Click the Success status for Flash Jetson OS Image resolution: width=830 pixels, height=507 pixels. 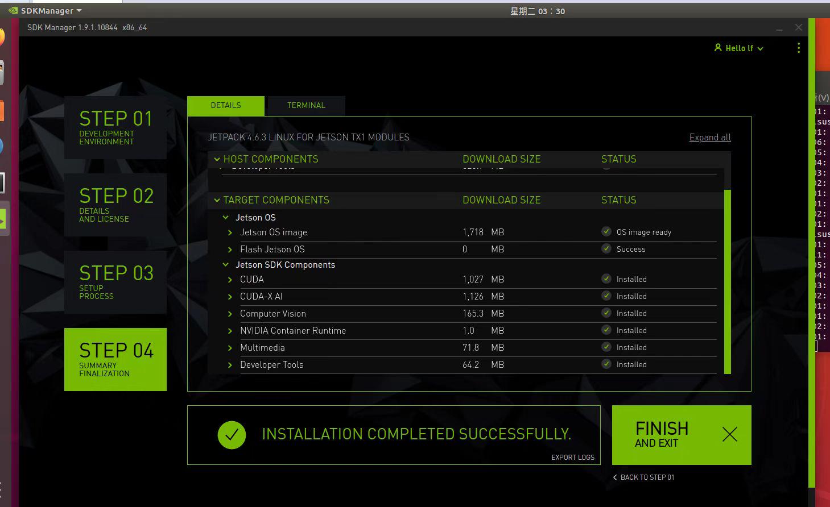[x=631, y=250]
